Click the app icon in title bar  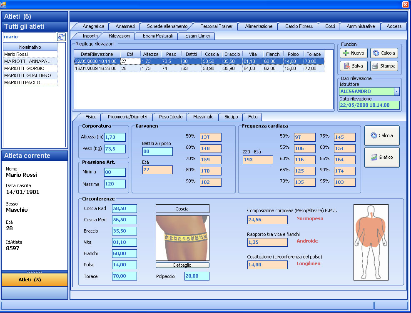coord(4,4)
